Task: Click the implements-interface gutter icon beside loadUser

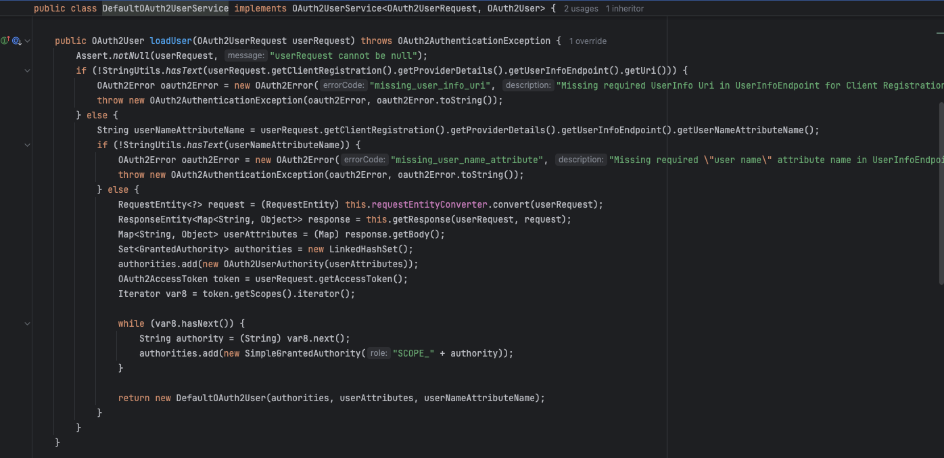Action: 5,41
